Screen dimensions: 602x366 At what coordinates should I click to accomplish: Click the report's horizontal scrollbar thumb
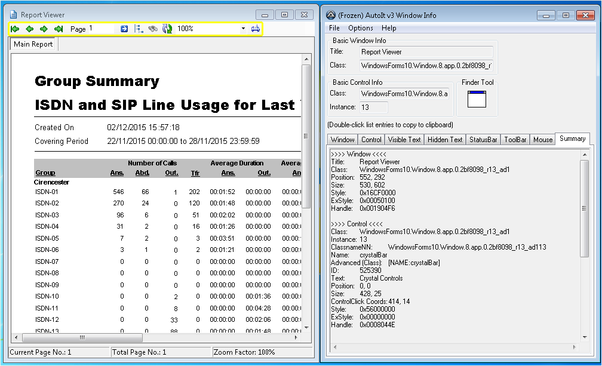pyautogui.click(x=81, y=338)
